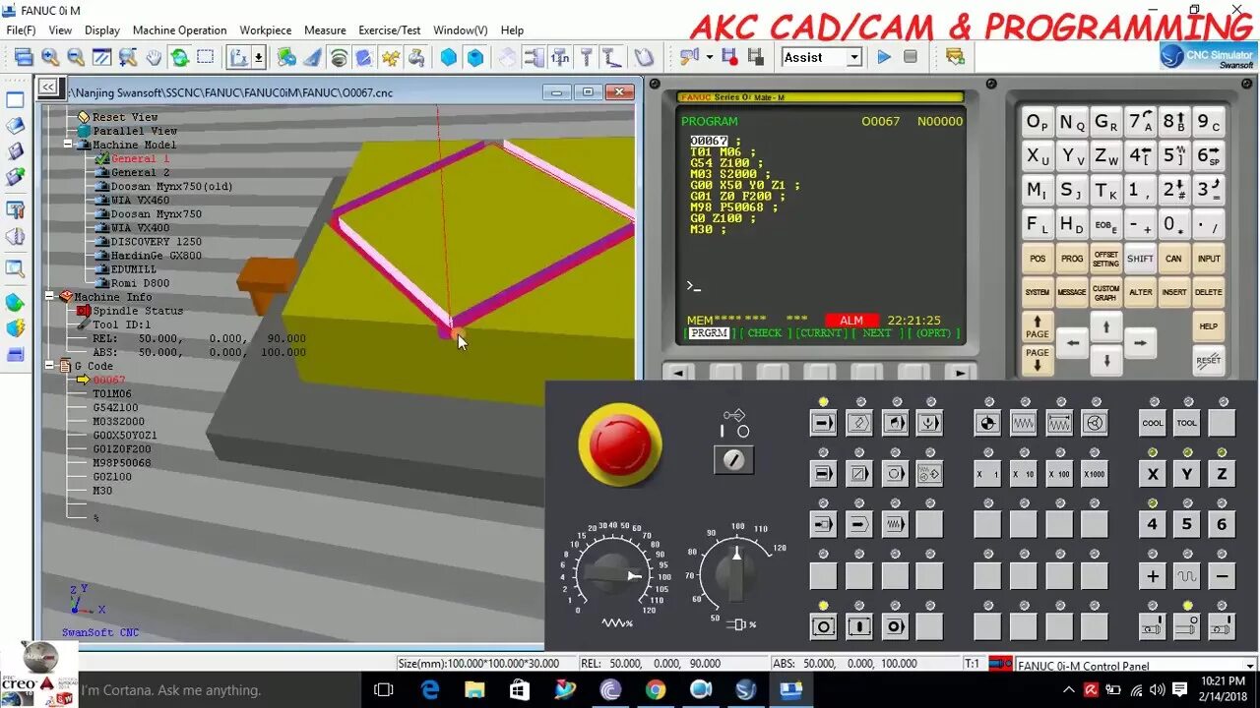Collapse the Machine Info tree node
The height and width of the screenshot is (708, 1260).
(50, 296)
